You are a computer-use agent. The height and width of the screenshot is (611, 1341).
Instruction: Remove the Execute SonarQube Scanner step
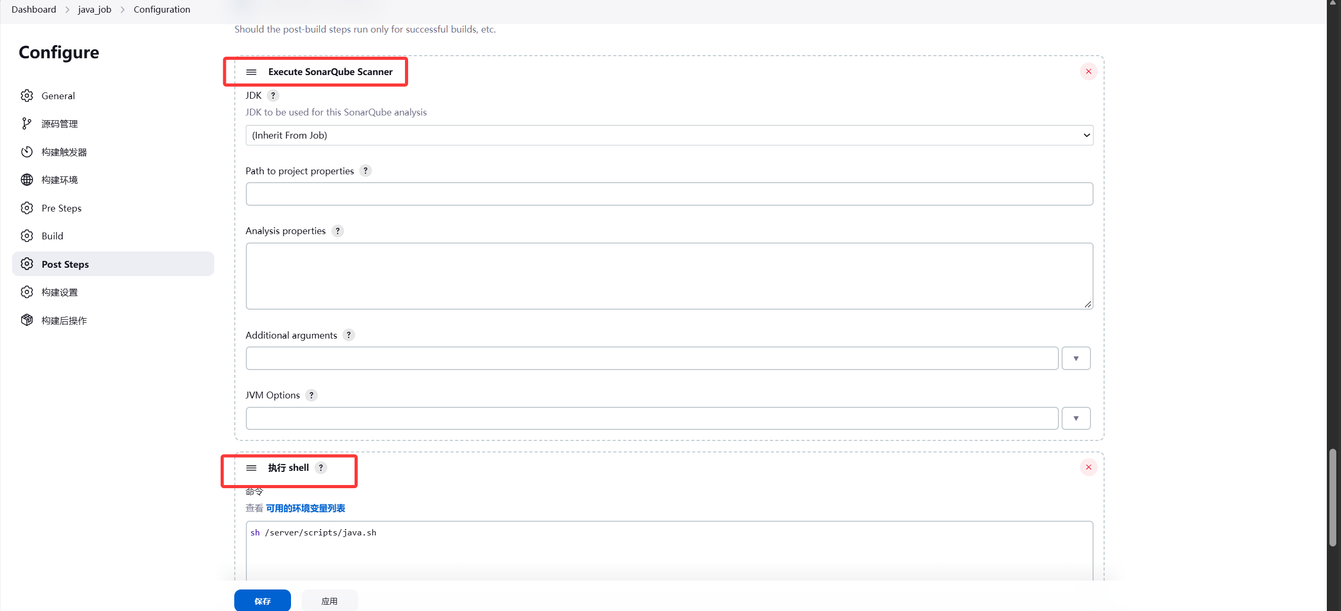coord(1088,71)
